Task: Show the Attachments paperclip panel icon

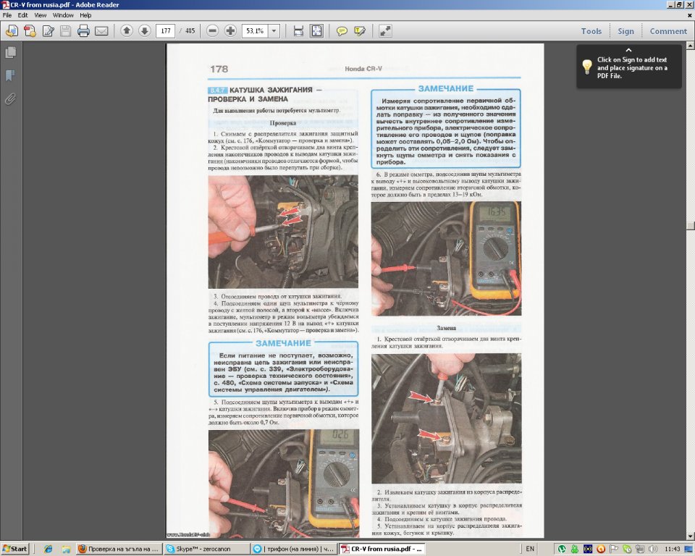Action: point(10,99)
